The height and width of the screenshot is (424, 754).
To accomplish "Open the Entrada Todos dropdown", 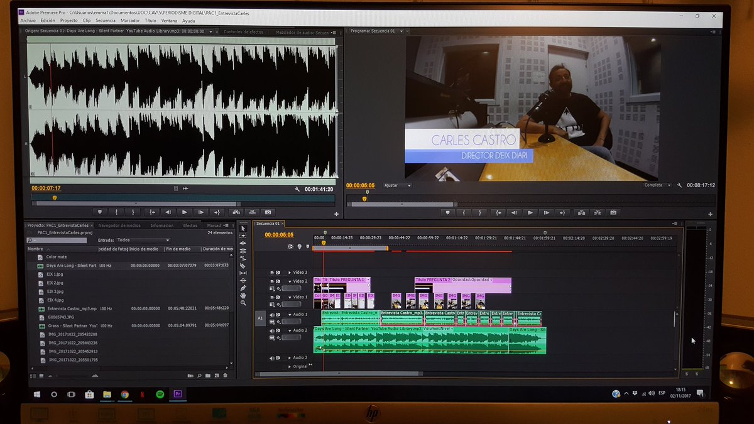I will pos(143,240).
